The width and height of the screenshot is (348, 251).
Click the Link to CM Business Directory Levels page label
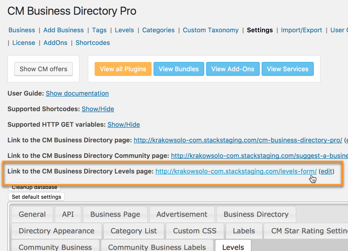click(x=80, y=172)
